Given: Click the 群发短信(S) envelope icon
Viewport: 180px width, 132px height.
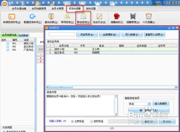Looking at the screenshot, I should click(x=84, y=16).
